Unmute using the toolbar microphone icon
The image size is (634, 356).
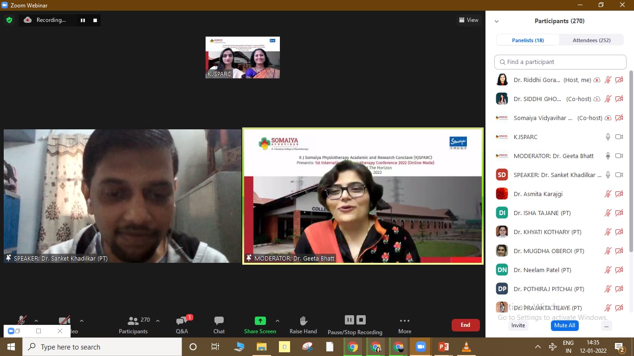point(21,321)
